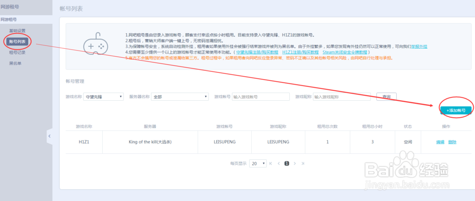
Task: Click the 租用总次数 column header
Action: [327, 126]
